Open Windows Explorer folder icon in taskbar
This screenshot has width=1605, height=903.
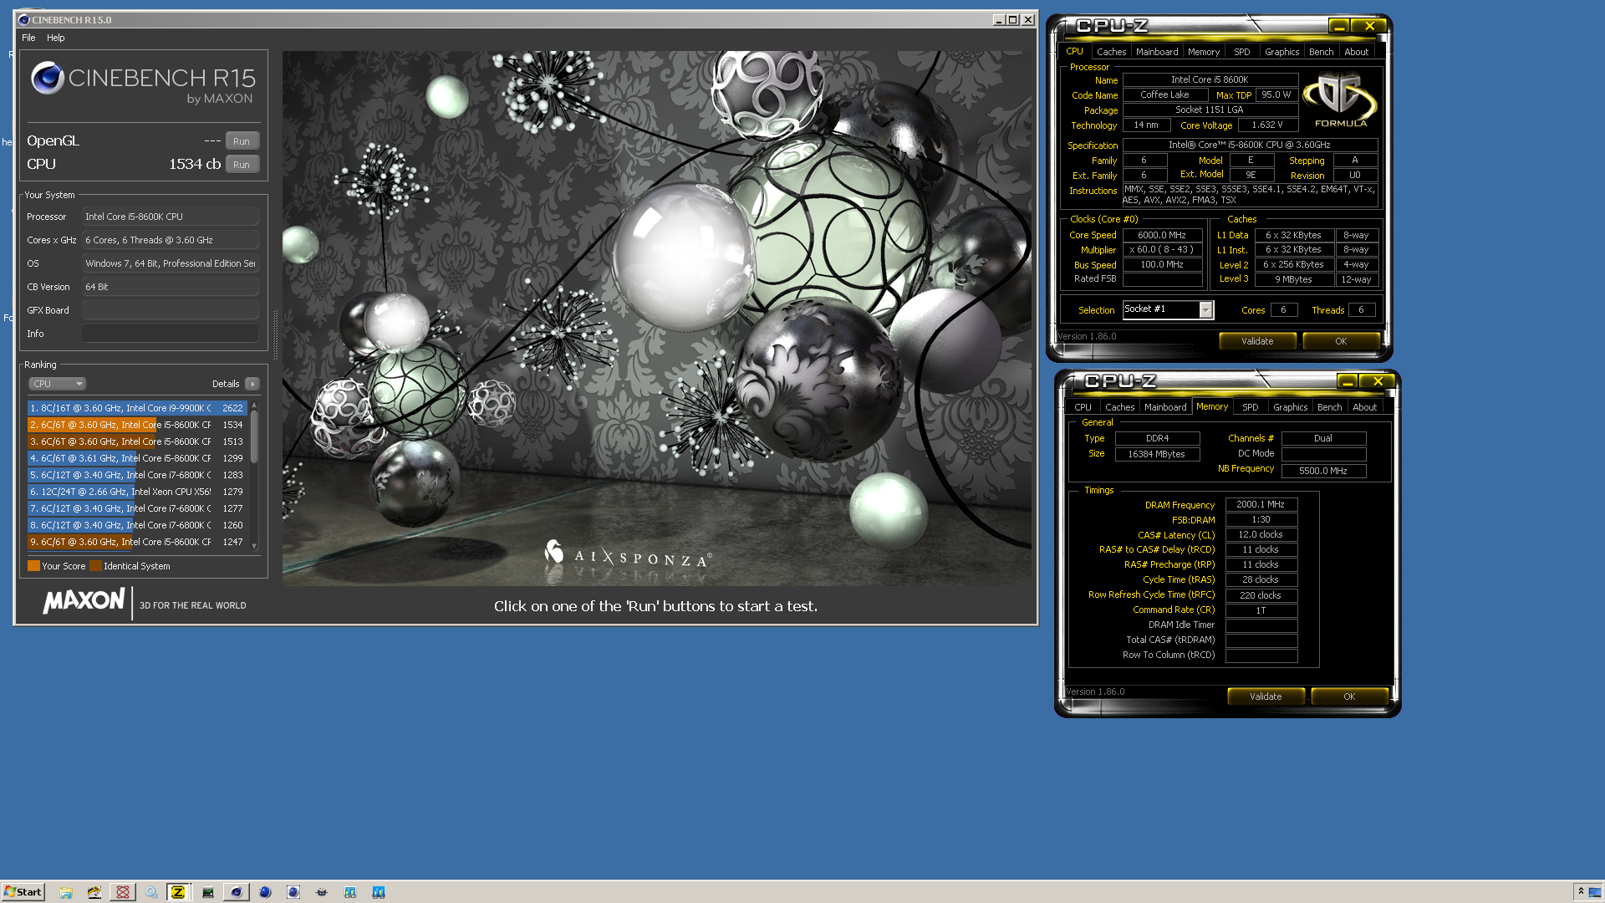click(x=66, y=892)
